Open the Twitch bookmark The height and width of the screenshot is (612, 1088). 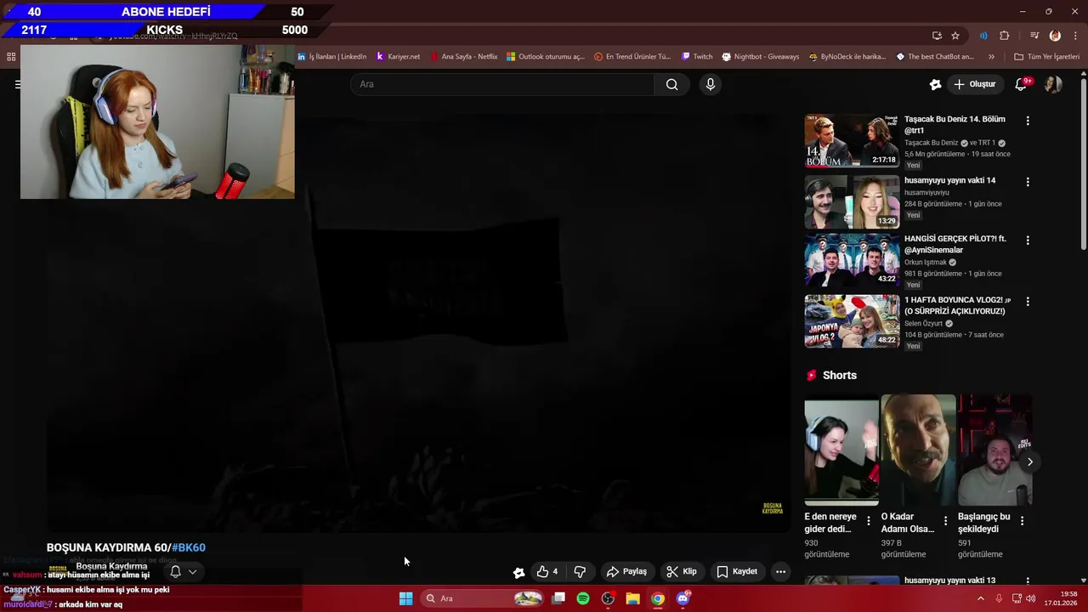697,57
